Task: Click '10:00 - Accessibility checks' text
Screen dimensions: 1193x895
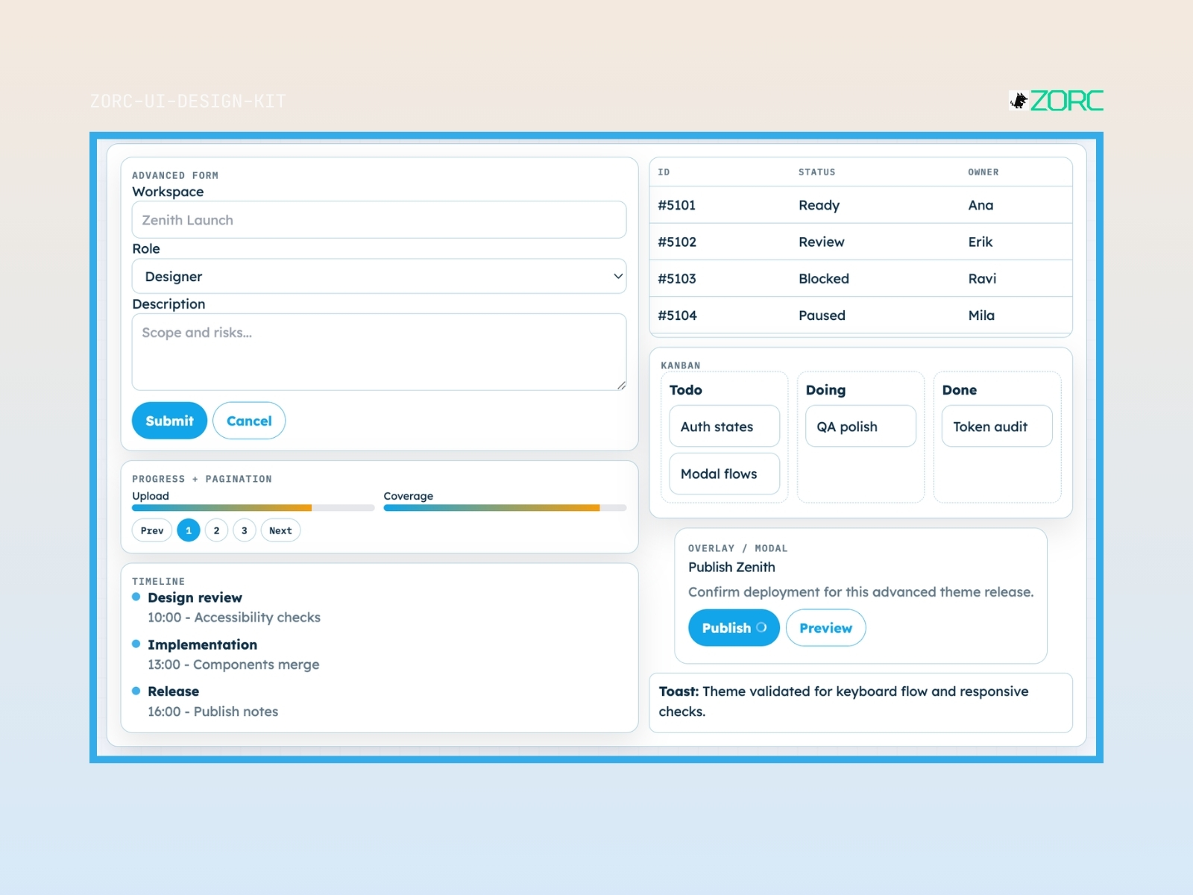Action: pyautogui.click(x=234, y=618)
